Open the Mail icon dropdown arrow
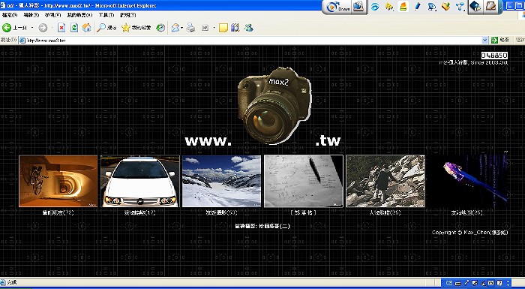 [181, 28]
